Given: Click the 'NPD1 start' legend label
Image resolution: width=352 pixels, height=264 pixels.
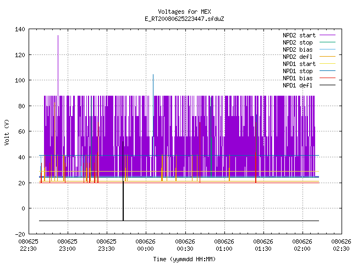Looking at the screenshot, I should (x=299, y=64).
